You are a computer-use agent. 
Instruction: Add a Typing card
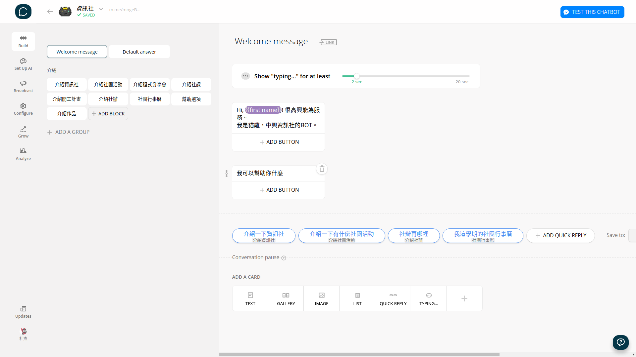(x=429, y=298)
